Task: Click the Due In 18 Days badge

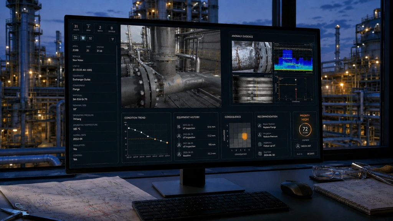Action: (305, 154)
